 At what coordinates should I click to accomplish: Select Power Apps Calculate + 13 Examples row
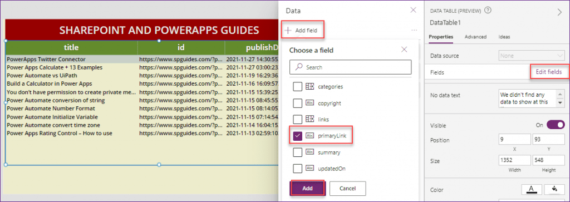point(142,67)
